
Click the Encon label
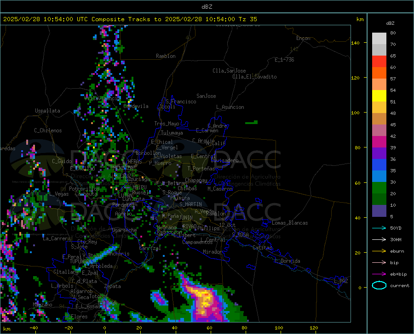[x=303, y=38]
